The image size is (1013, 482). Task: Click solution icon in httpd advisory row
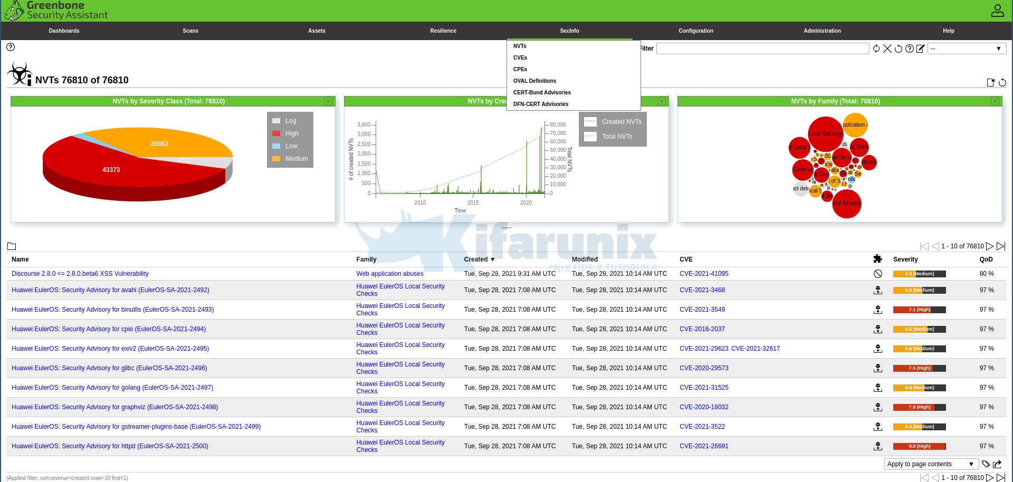[878, 446]
